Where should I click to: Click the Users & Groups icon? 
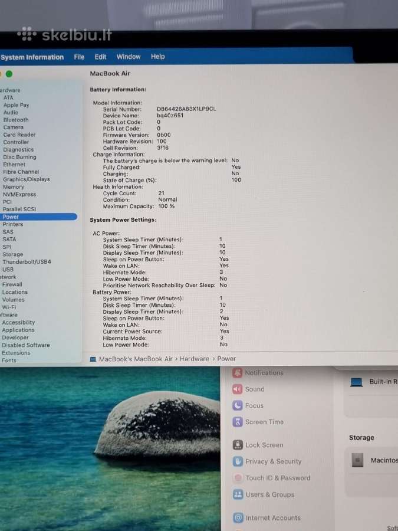(238, 494)
